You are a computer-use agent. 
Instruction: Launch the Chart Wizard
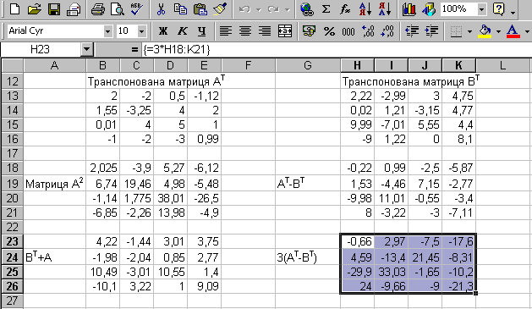tap(409, 9)
